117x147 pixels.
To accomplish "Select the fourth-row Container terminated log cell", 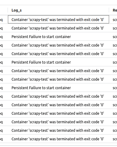I will (x=58, y=45).
